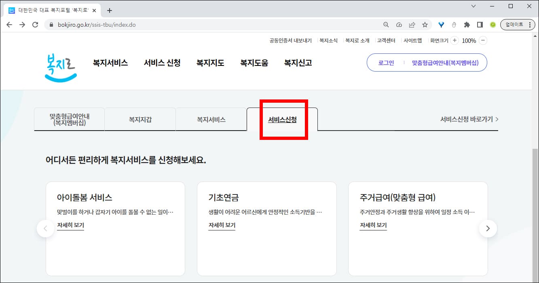Switch to the 복지서비스 tab

(211, 119)
